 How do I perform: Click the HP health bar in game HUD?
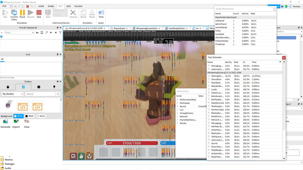point(132,143)
